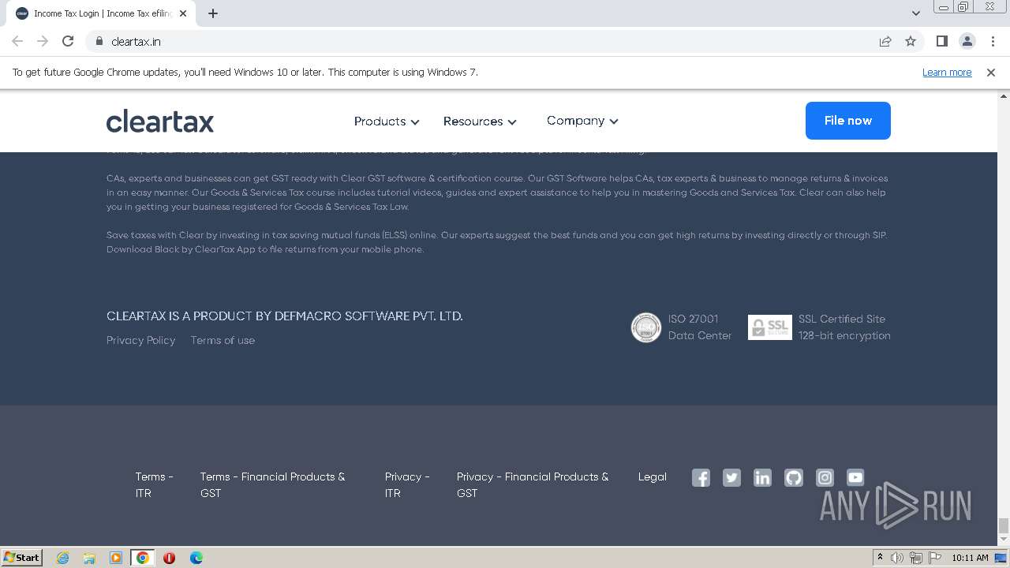Expand the Products dropdown menu

click(387, 121)
